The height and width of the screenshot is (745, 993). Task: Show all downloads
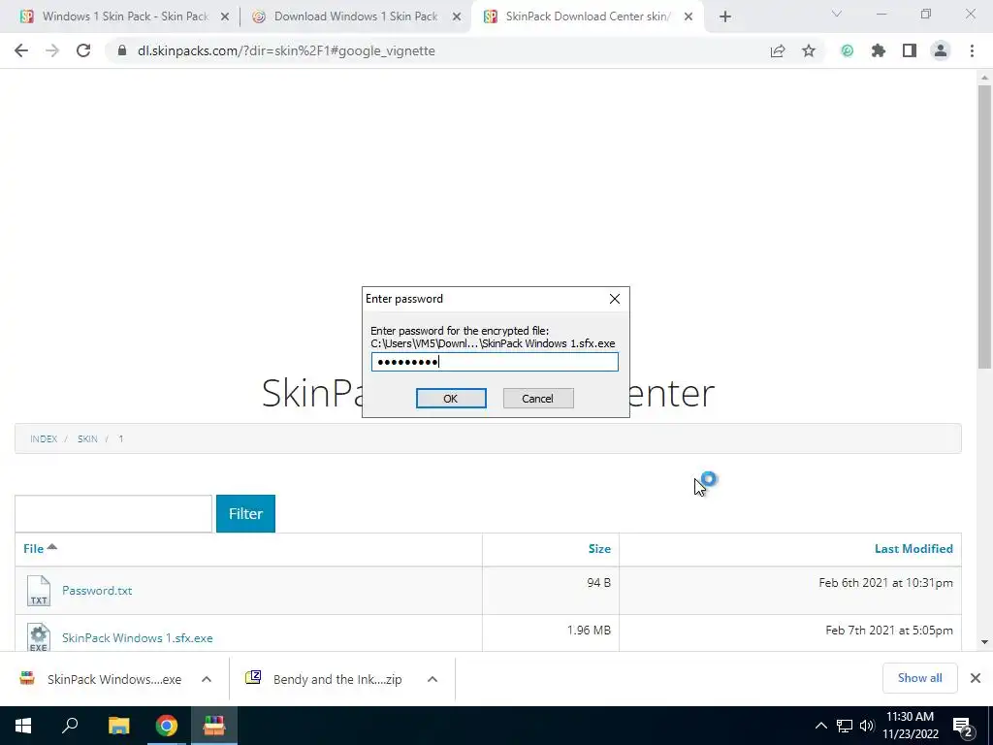tap(919, 678)
